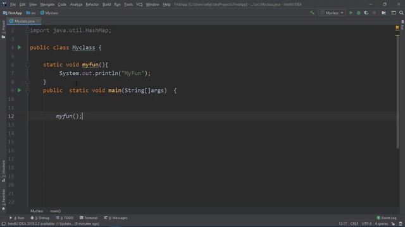
Task: Click the main() breadcrumb below editor
Action: [x=55, y=211]
